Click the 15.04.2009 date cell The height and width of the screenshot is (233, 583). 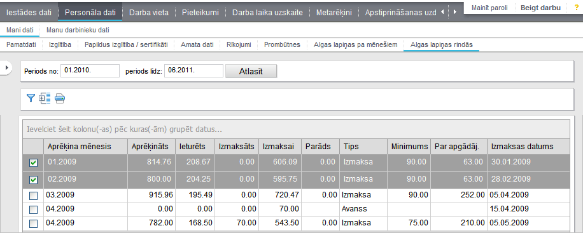click(528, 209)
